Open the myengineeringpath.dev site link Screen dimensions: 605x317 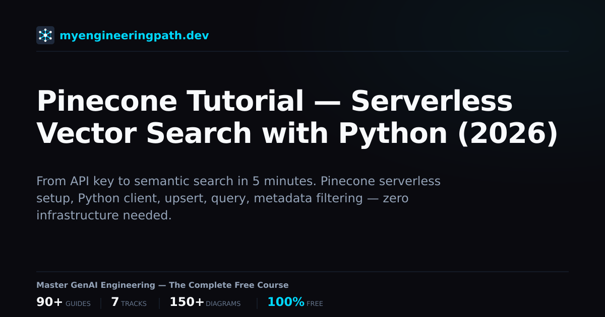tap(134, 36)
